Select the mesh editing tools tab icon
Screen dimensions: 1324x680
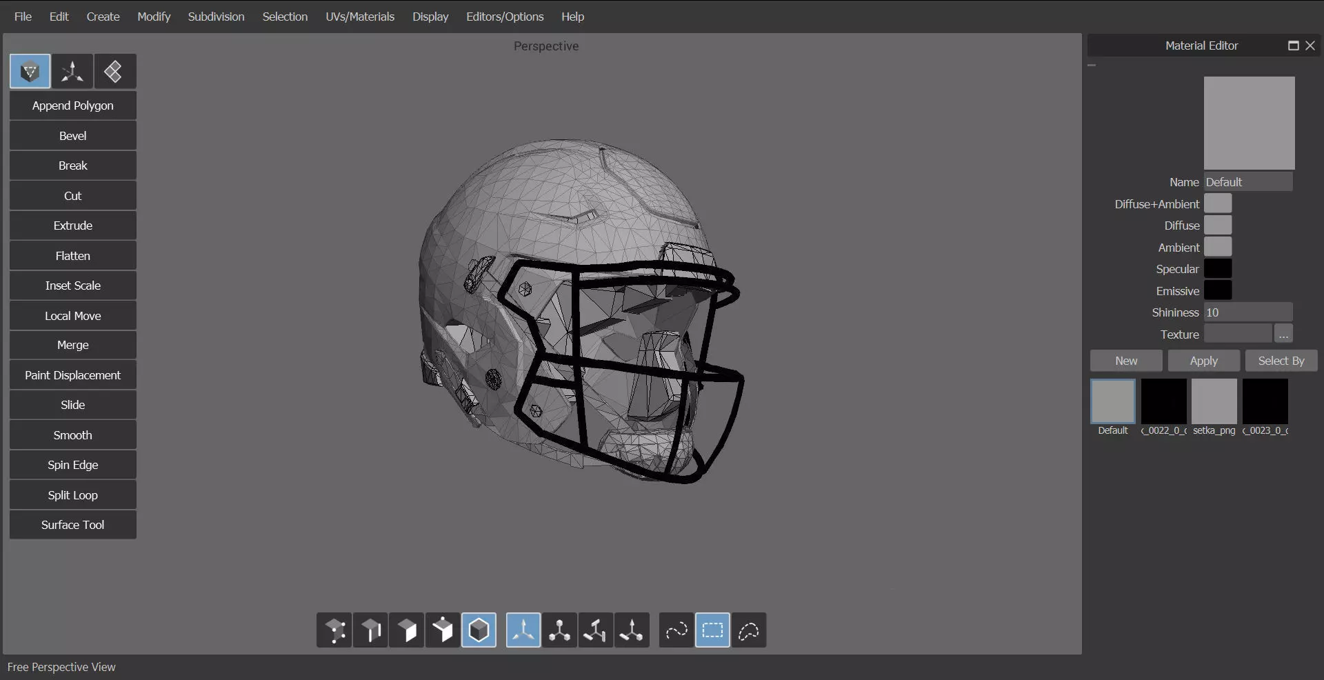click(x=30, y=71)
